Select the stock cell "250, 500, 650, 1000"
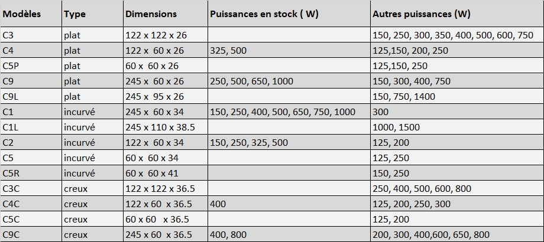544x242 pixels. (x=251, y=81)
